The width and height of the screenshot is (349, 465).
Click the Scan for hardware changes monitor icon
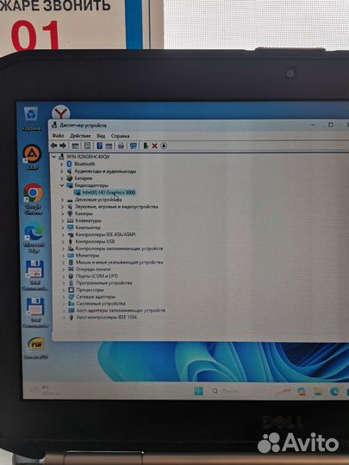tap(134, 146)
